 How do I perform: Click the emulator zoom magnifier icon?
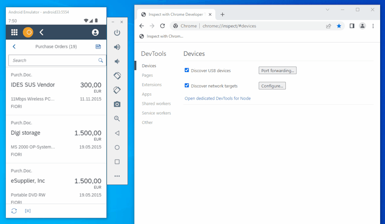(117, 119)
